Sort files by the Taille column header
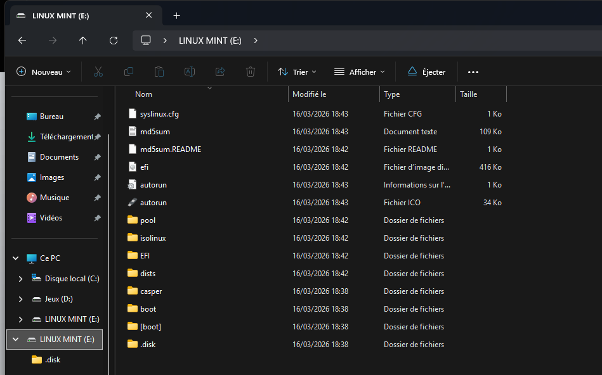The height and width of the screenshot is (375, 602). [x=469, y=94]
